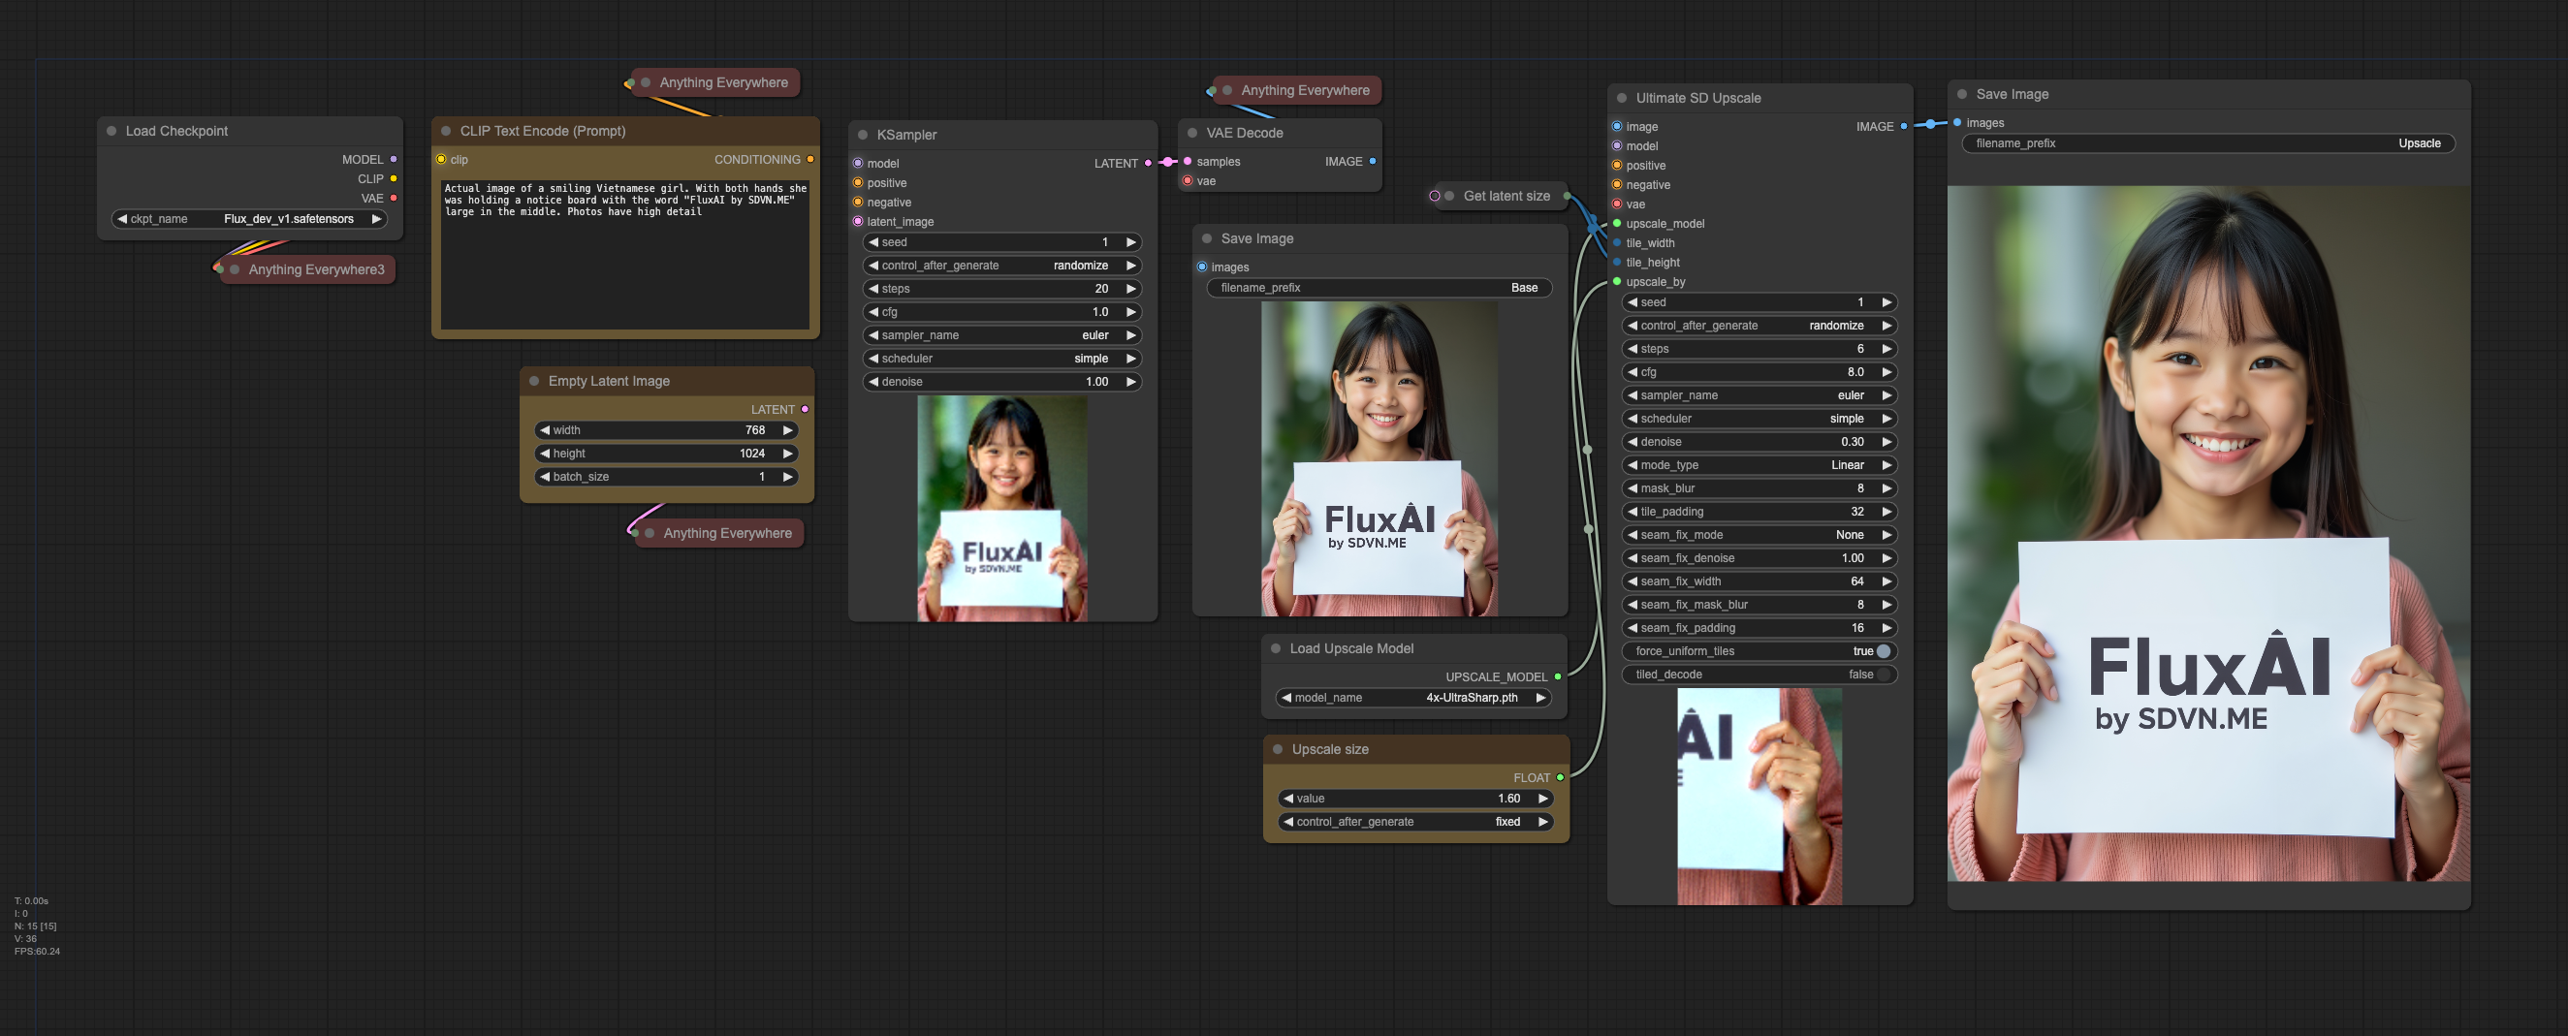The height and width of the screenshot is (1036, 2568).
Task: Click the denoise 0.30 slider in Ultimate SD Upscale
Action: pyautogui.click(x=1759, y=441)
